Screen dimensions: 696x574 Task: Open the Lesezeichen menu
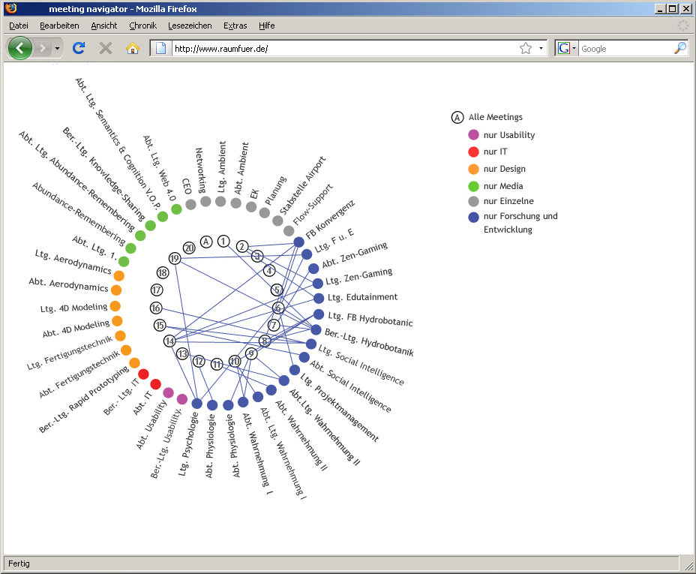(x=190, y=26)
